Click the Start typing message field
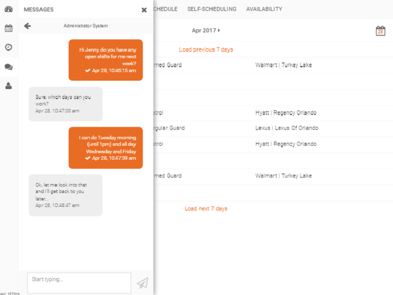The image size is (393, 295). click(79, 283)
